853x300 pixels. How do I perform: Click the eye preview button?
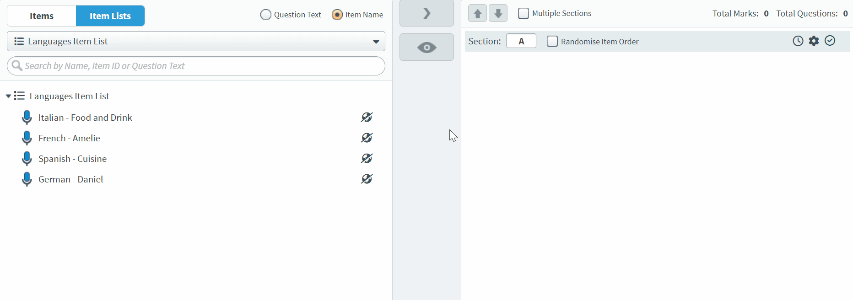tap(426, 47)
